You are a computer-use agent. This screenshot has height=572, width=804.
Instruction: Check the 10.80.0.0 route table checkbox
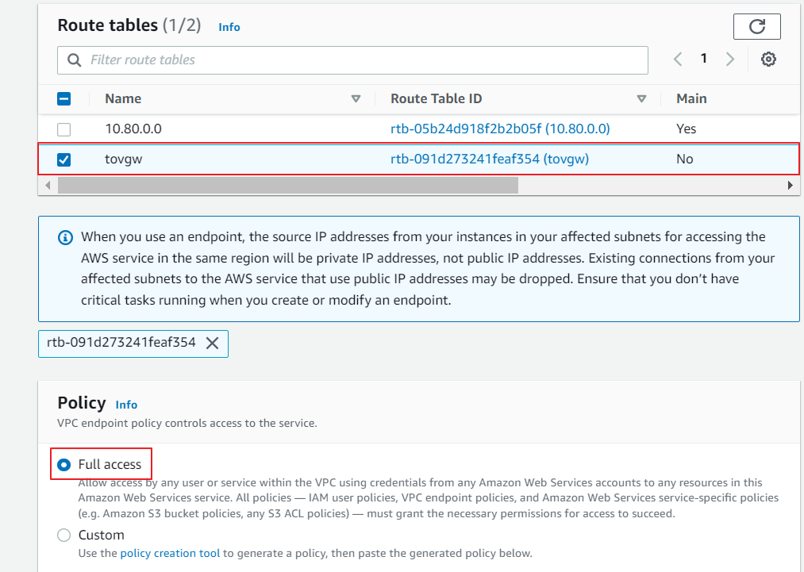[64, 129]
